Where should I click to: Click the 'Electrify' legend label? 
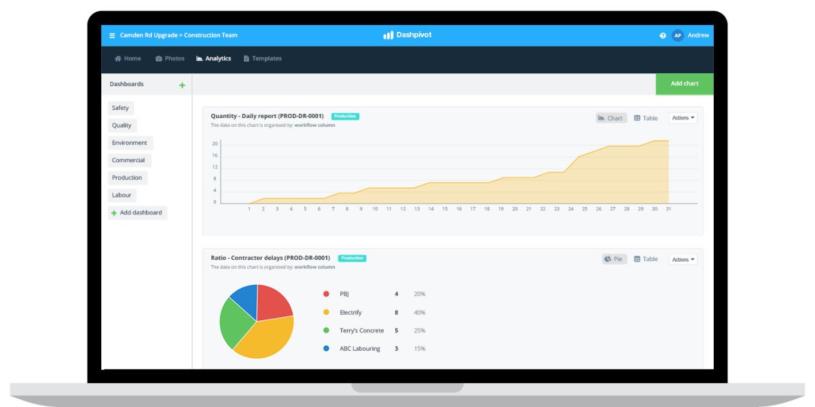coord(350,312)
